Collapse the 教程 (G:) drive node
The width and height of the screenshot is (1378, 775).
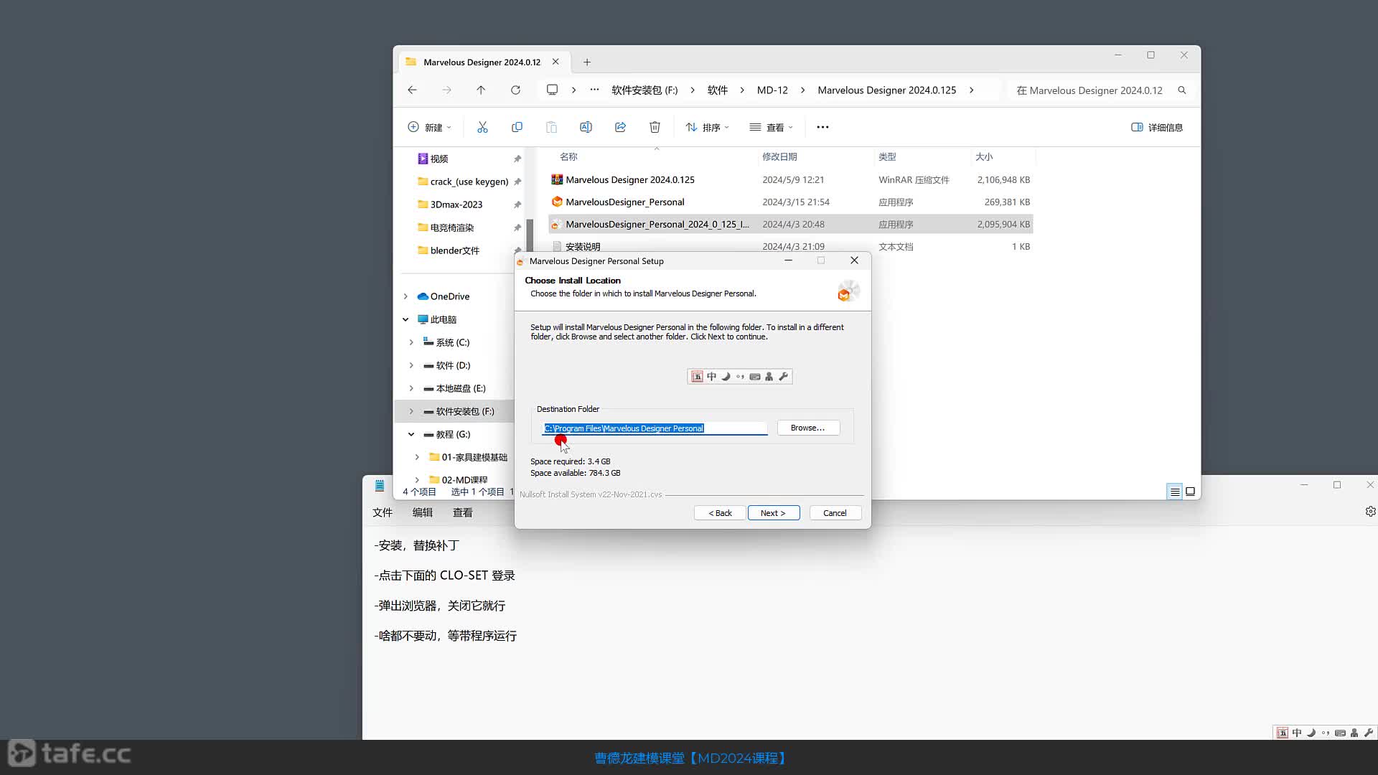pos(411,434)
